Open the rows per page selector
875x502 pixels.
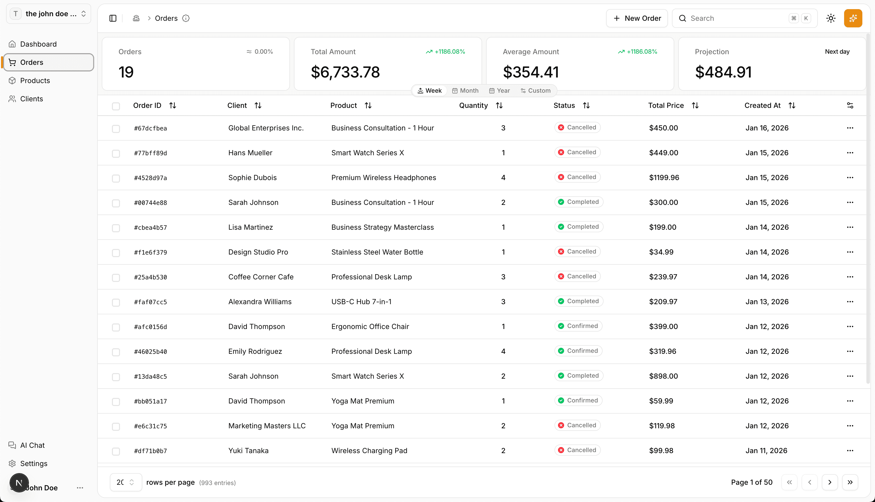click(126, 482)
